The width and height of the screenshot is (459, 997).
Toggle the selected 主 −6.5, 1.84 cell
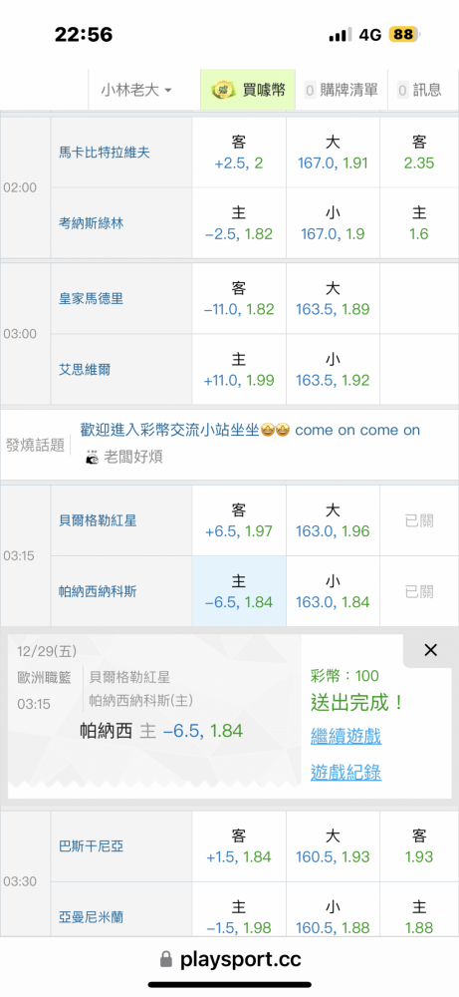(239, 591)
